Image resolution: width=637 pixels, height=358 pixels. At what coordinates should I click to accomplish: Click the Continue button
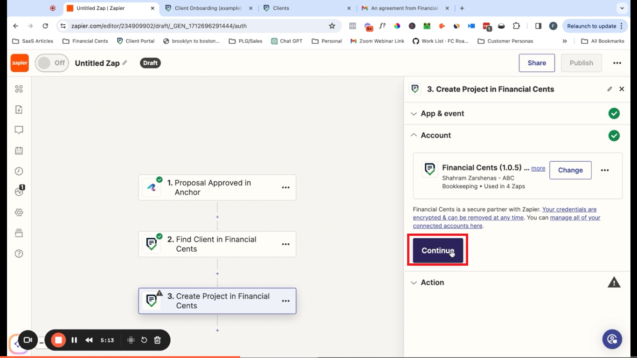tap(438, 250)
